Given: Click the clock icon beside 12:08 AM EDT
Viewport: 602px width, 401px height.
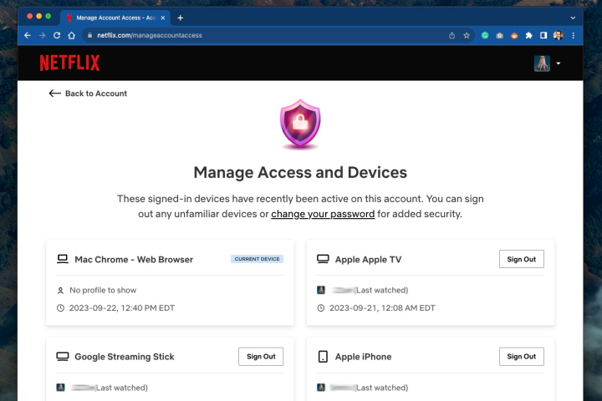Looking at the screenshot, I should point(321,307).
